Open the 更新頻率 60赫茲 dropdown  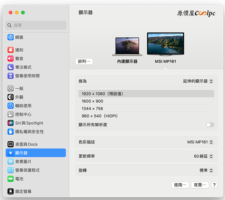point(204,156)
